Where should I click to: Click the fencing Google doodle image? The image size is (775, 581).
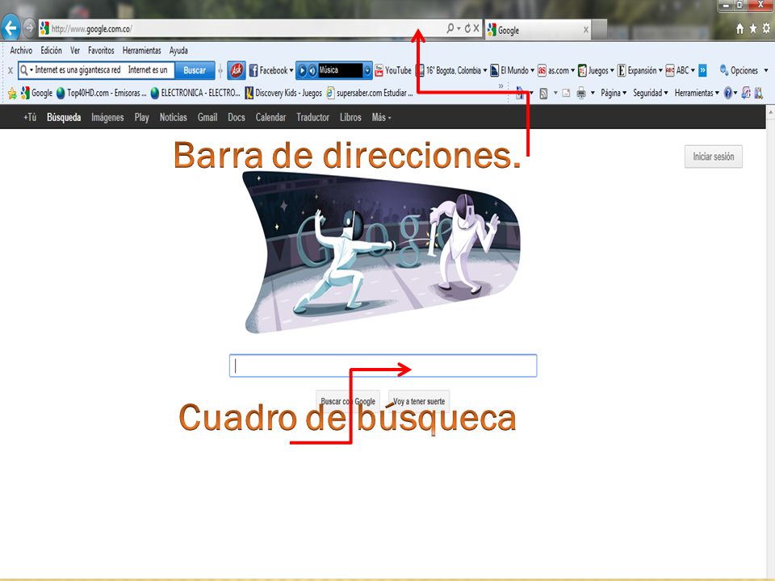382,252
